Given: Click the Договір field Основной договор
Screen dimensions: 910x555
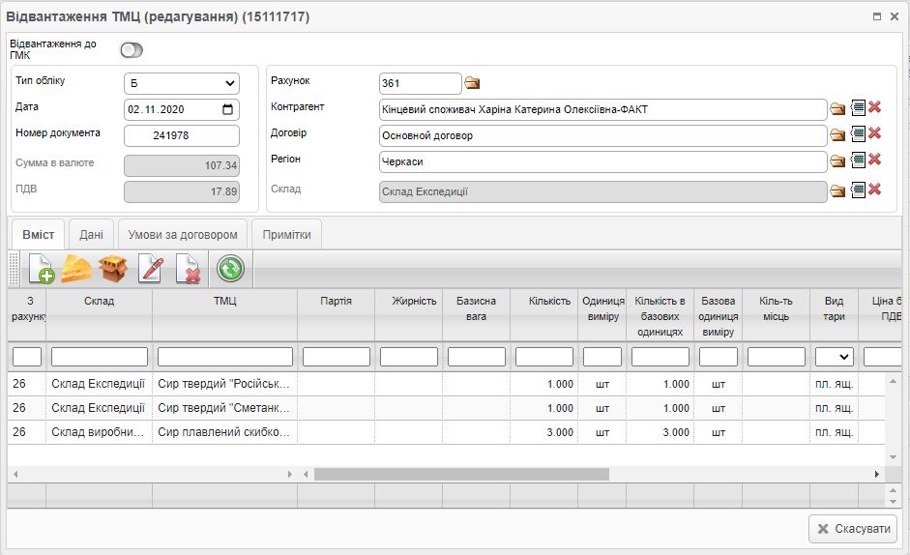Looking at the screenshot, I should (603, 135).
